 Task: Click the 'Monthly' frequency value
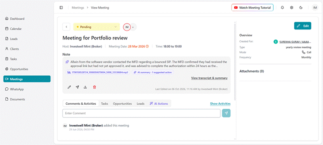(306, 57)
